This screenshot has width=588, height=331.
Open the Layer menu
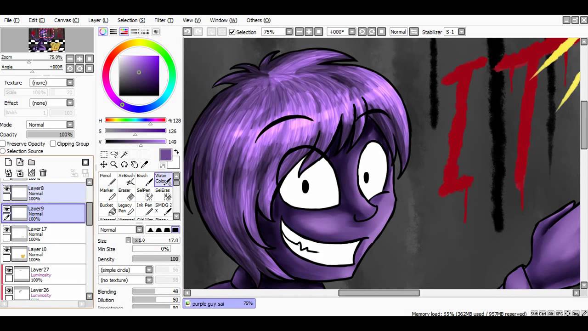coord(98,20)
